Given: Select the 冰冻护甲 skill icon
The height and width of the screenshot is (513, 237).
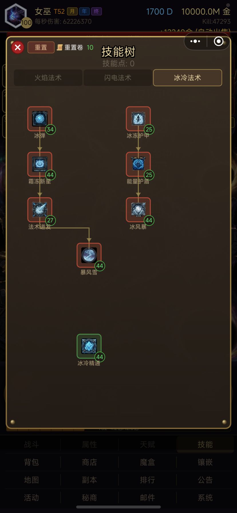Looking at the screenshot, I should point(138,119).
